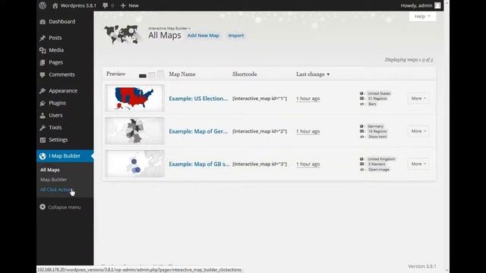
Task: Select the largest preview size icon
Action: pyautogui.click(x=160, y=74)
